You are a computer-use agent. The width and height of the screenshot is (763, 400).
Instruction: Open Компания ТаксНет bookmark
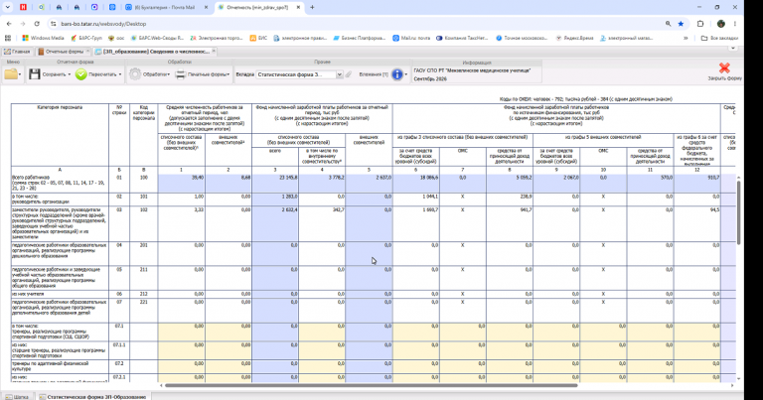pos(462,38)
